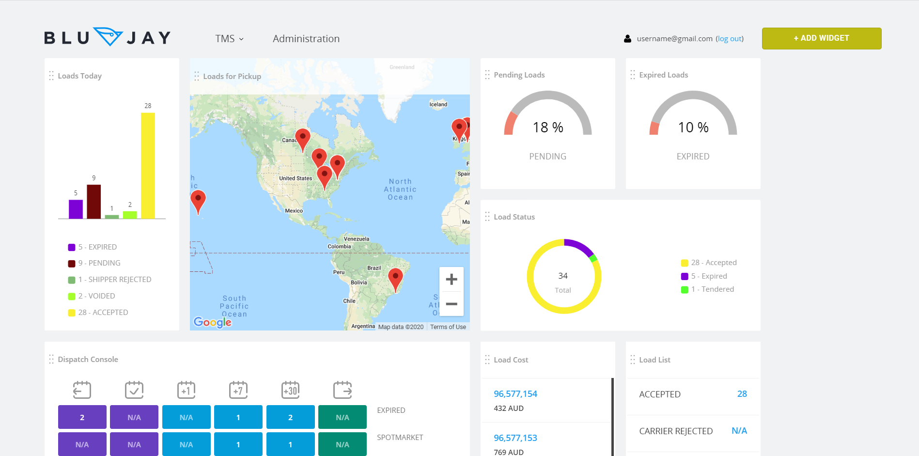Grab the Load Status widget drag handle
Screen dimensions: 919x456
[487, 217]
